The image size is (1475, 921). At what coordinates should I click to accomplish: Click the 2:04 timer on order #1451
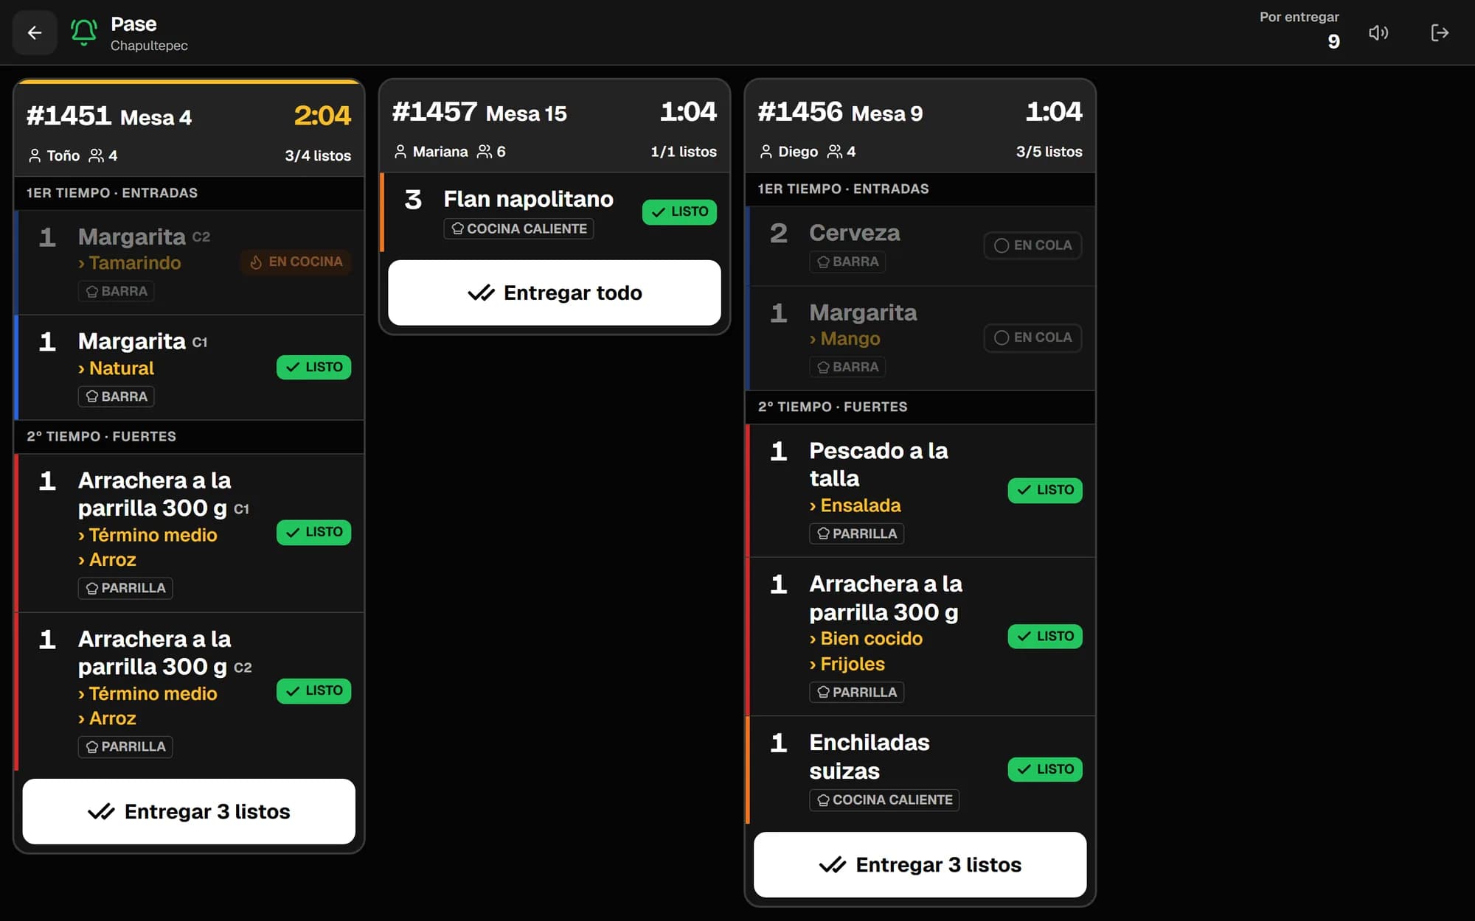(x=322, y=115)
